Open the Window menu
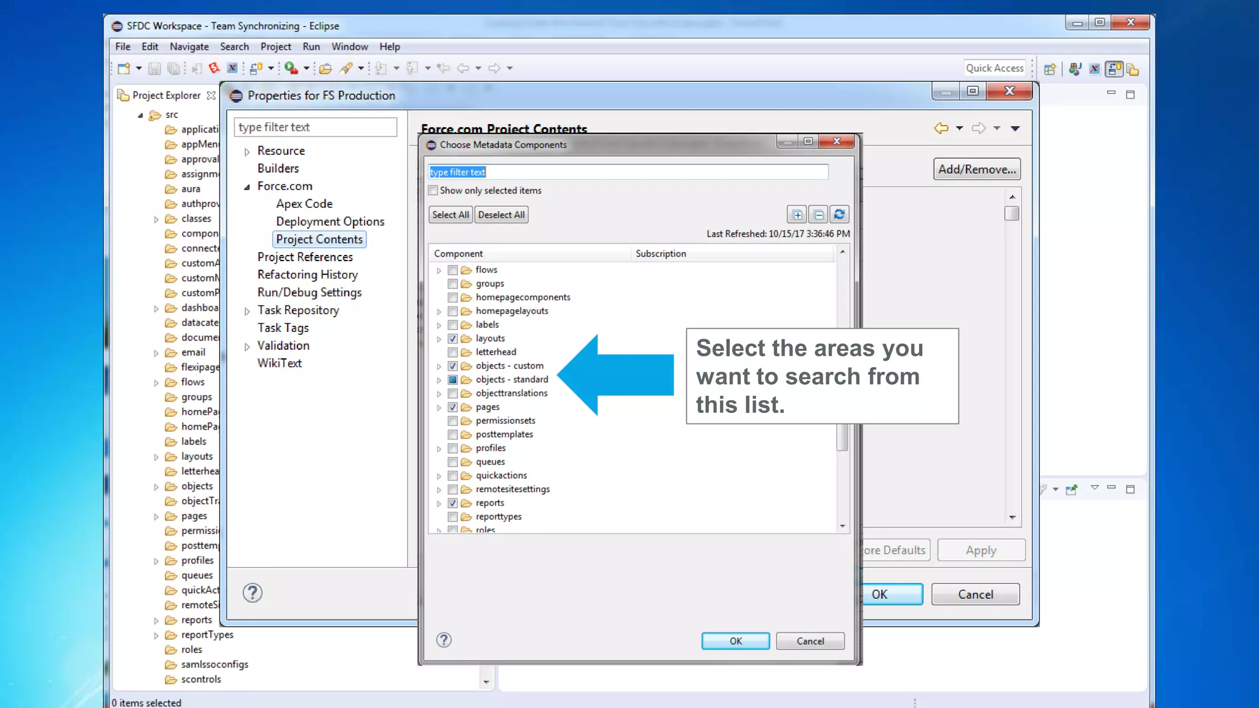 [x=349, y=47]
